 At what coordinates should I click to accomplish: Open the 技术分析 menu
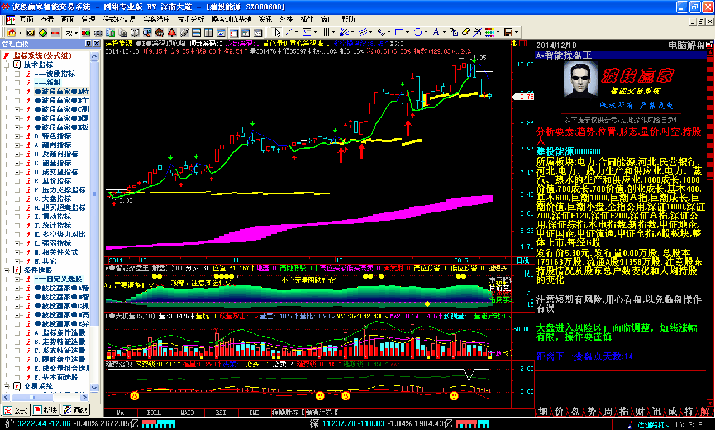(191, 19)
